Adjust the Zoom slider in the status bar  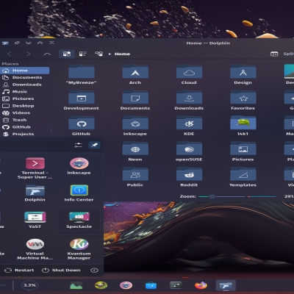pos(221,196)
